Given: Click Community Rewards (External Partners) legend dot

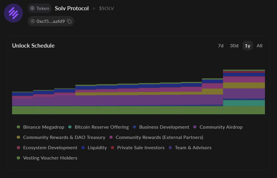Looking at the screenshot, I should coord(111,137).
